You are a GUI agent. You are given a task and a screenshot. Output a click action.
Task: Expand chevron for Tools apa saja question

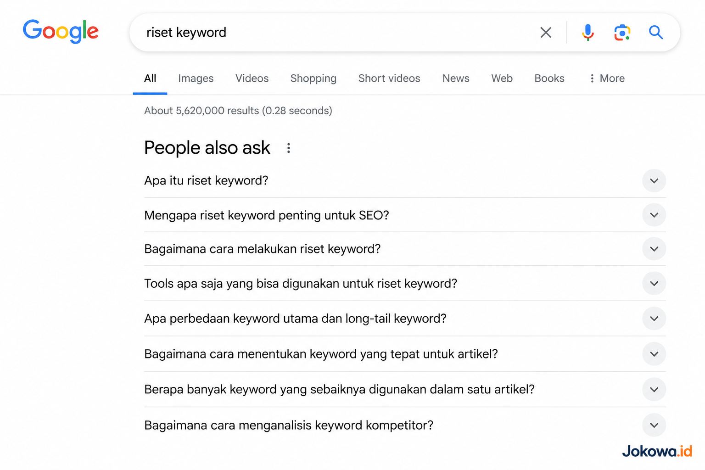click(654, 284)
